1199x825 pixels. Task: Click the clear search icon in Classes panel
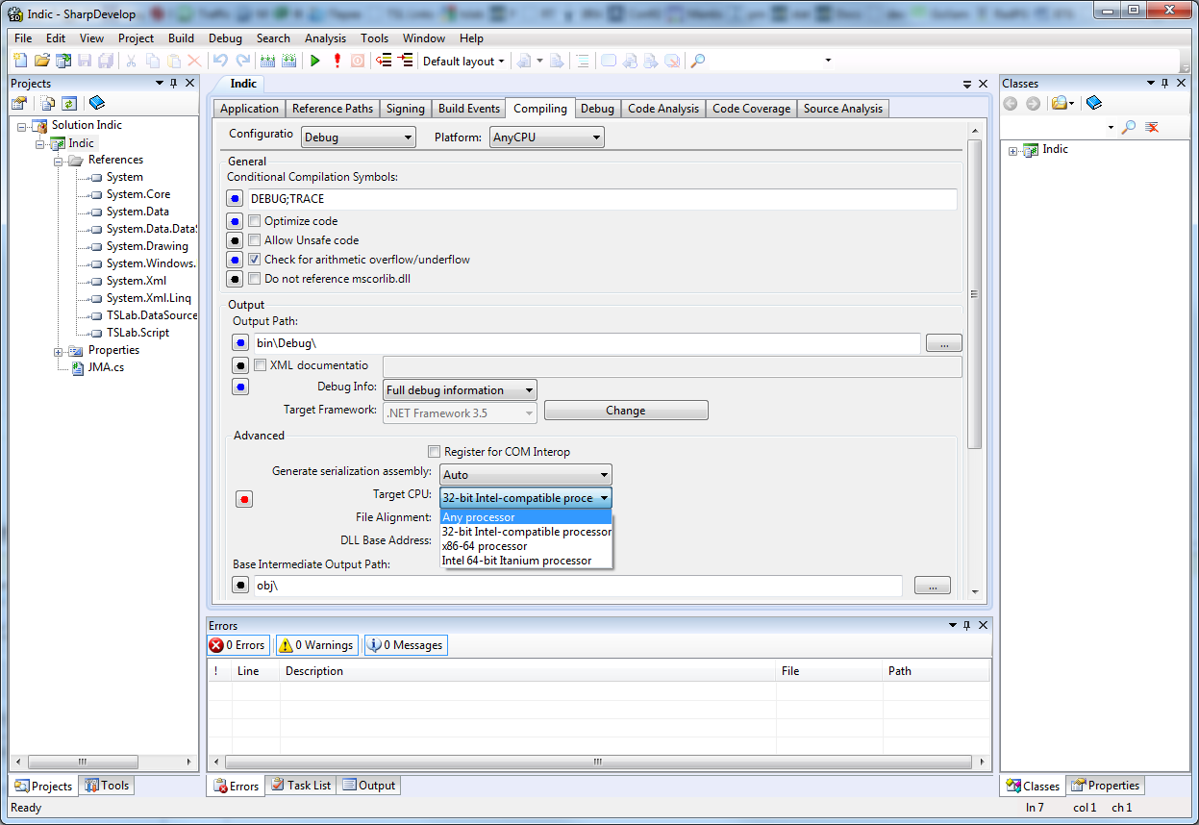[1152, 127]
